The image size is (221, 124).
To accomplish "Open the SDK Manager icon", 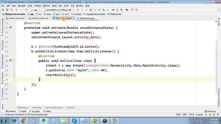I will tap(122, 10).
